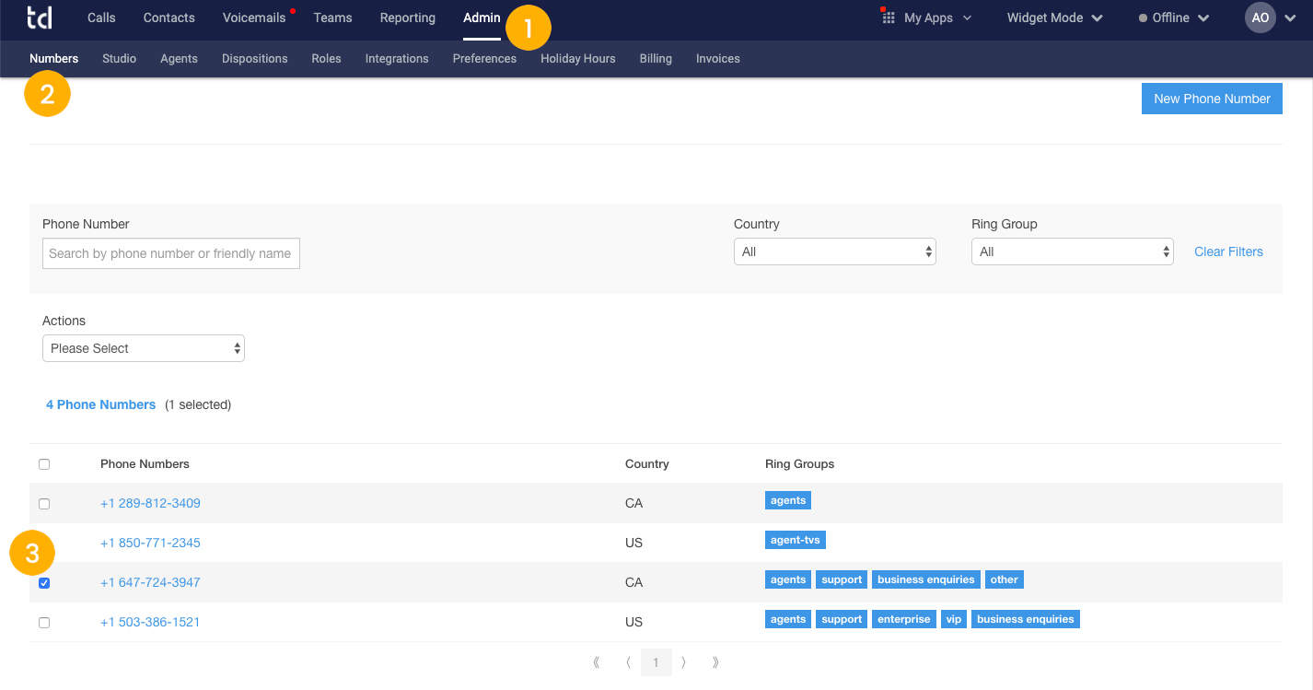Expand the Widget Mode dropdown

click(1054, 18)
